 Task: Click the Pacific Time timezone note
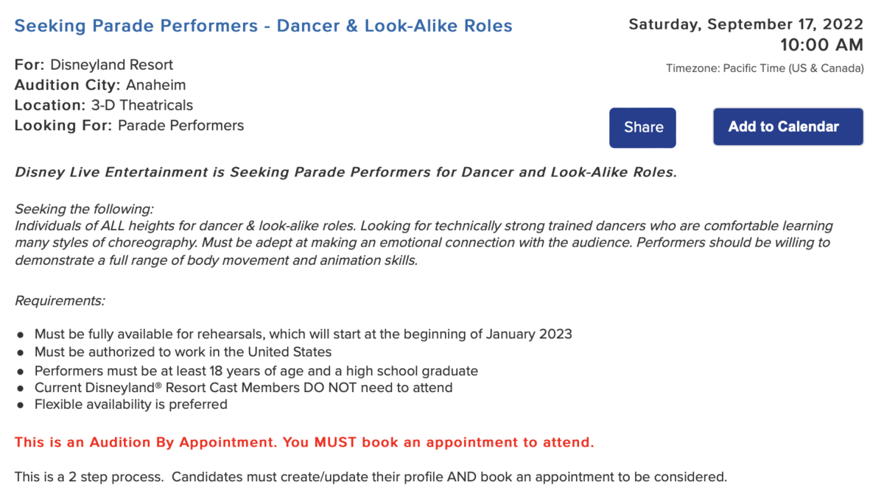pyautogui.click(x=765, y=68)
